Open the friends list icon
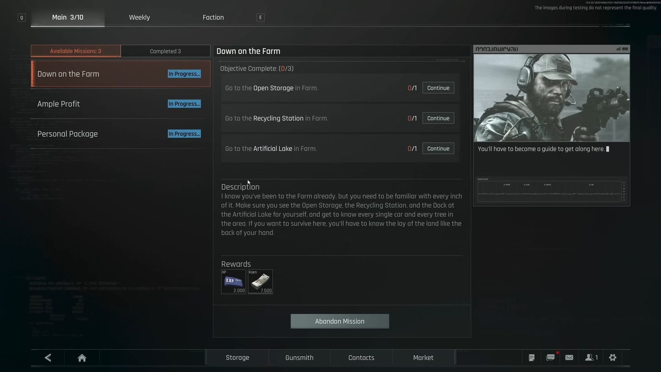Image resolution: width=661 pixels, height=372 pixels. tap(591, 358)
